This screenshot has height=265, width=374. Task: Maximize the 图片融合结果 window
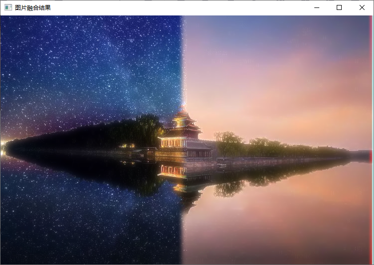click(x=339, y=7)
